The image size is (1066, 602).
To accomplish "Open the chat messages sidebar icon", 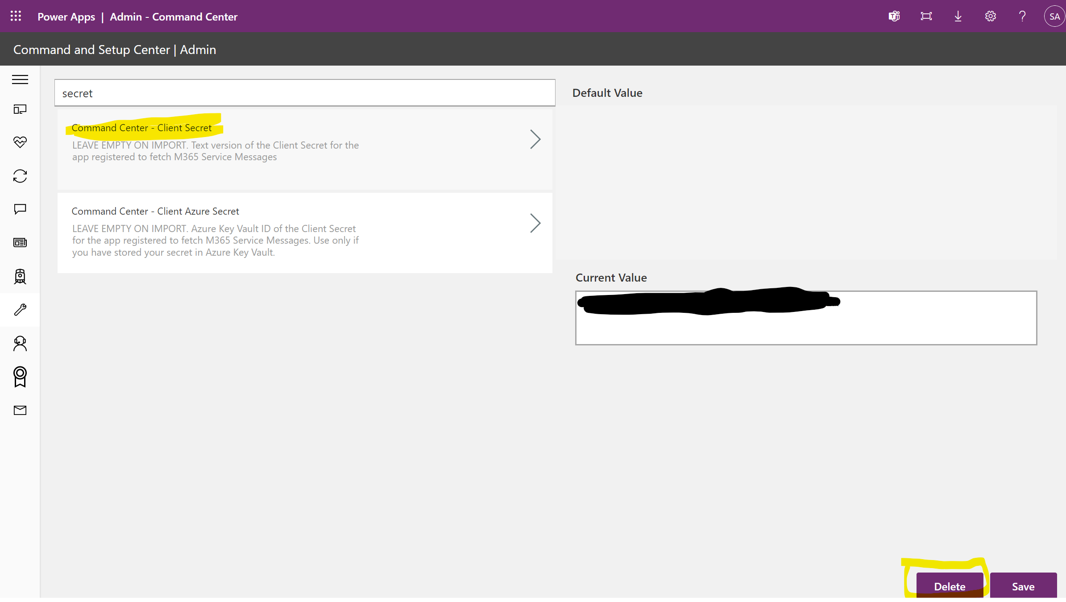I will (x=20, y=209).
